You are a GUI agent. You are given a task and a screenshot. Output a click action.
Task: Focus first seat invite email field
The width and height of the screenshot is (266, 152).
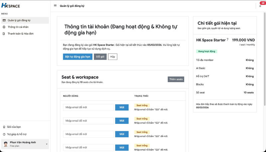(88, 107)
